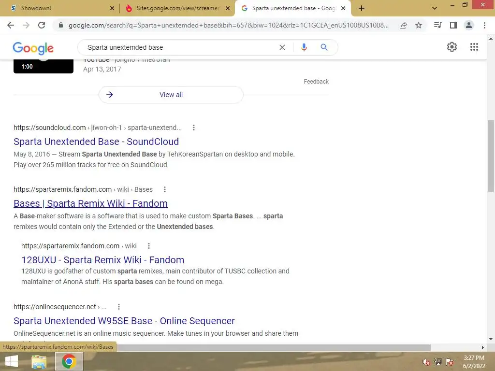Open a new browser tab
The height and width of the screenshot is (371, 495).
362,8
